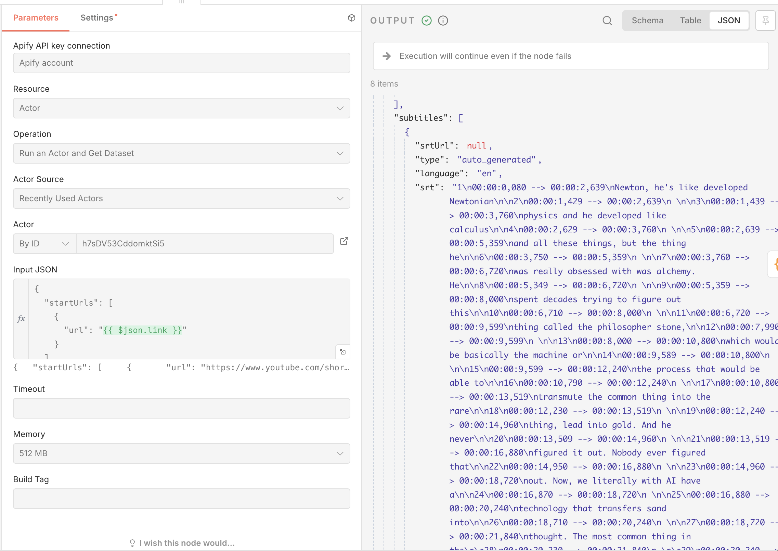Click the pin output data icon
The height and width of the screenshot is (551, 778).
point(765,21)
